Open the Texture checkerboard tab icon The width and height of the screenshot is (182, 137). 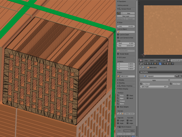pos(168,64)
